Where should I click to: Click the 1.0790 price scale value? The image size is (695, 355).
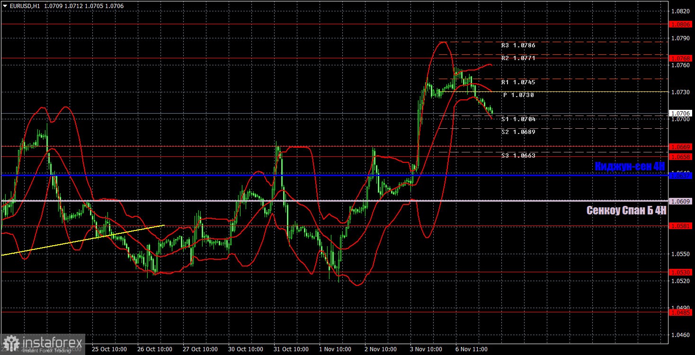tap(681, 38)
